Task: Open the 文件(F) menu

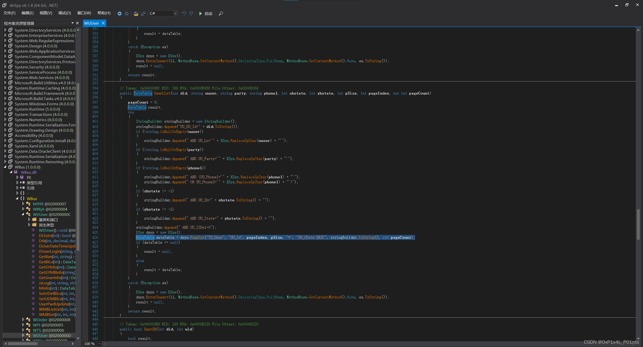Action: pos(10,13)
